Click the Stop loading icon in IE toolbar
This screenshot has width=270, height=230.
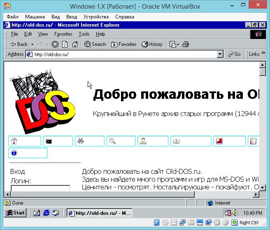click(55, 44)
